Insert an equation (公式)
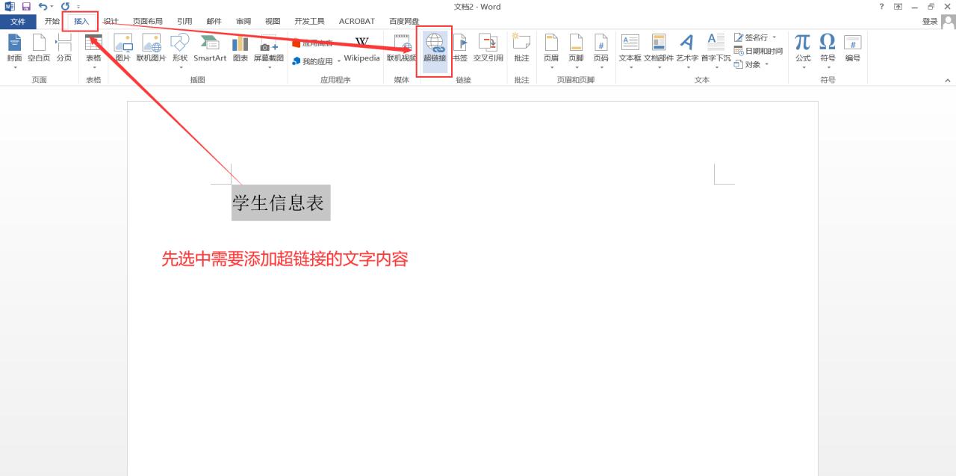This screenshot has height=476, width=956. 803,49
